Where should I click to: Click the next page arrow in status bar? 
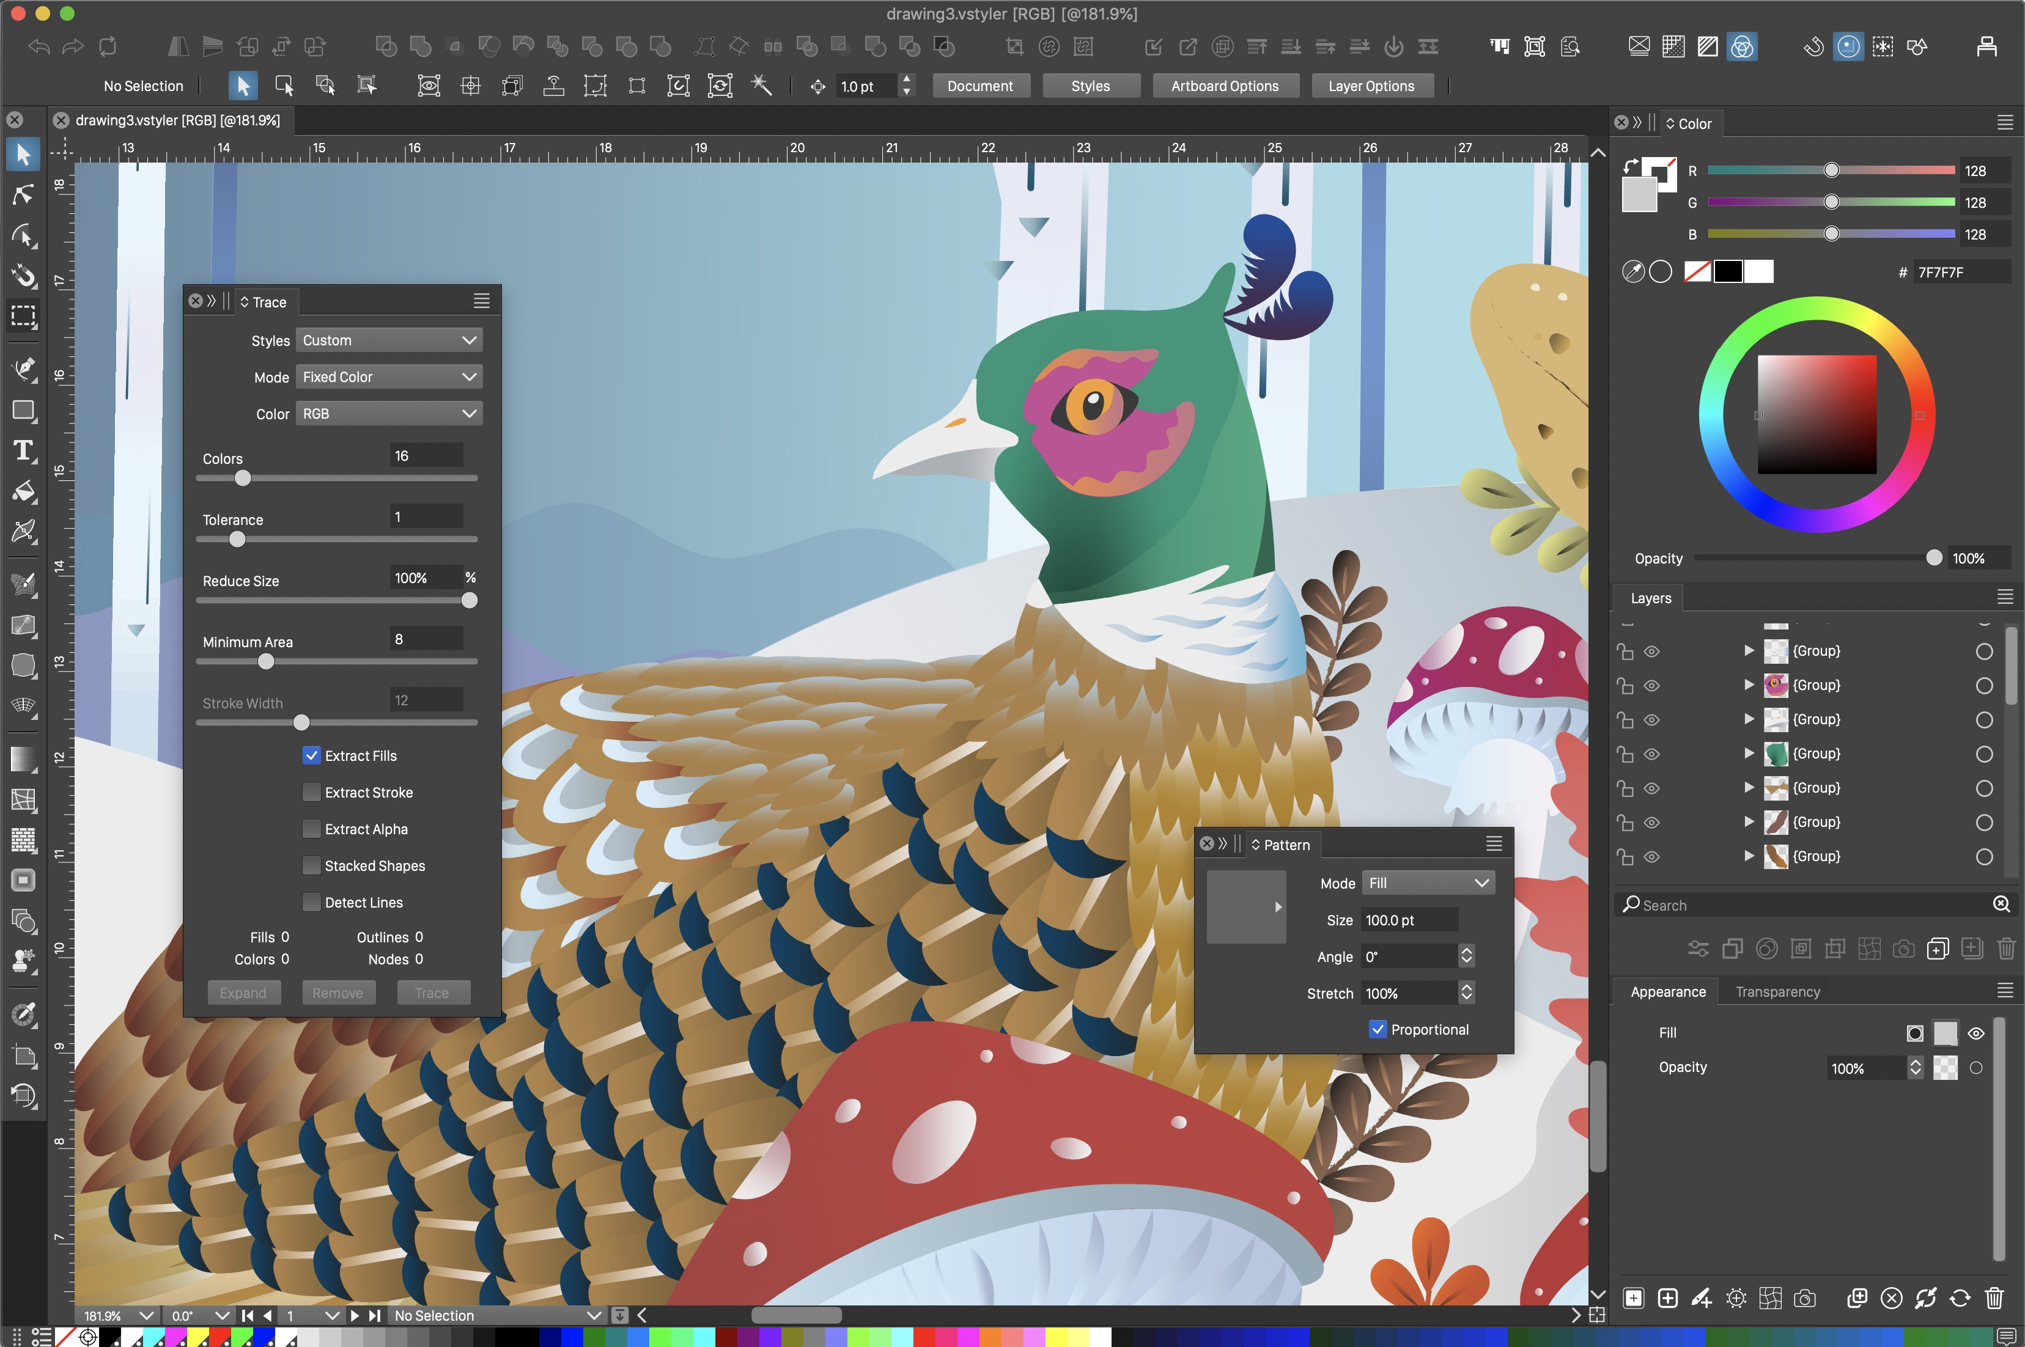[354, 1315]
